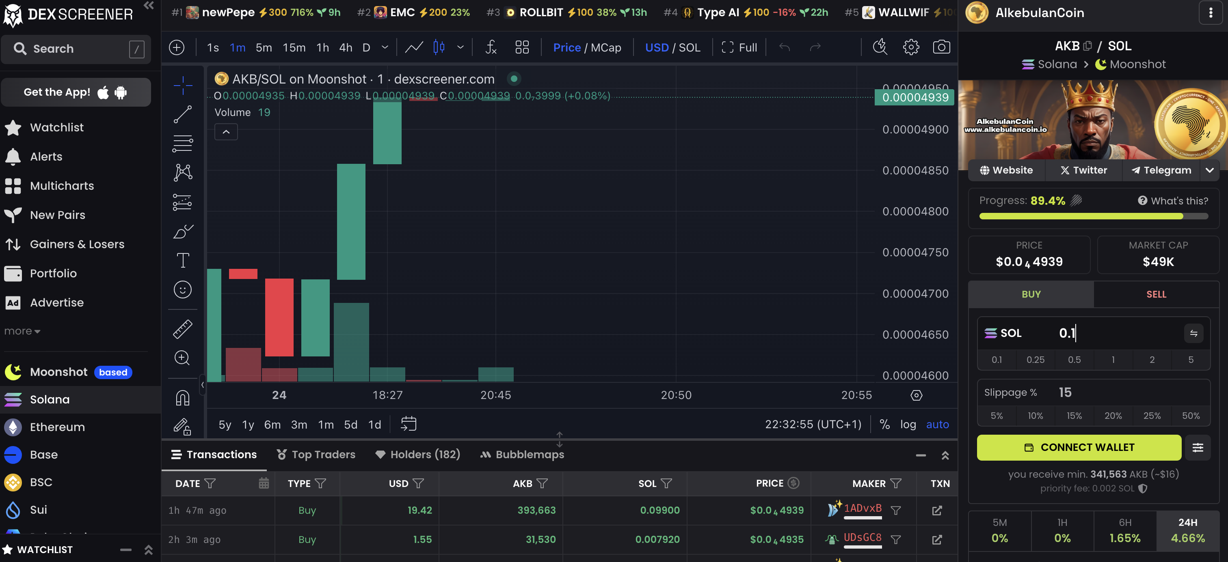
Task: Open the token Website link
Action: (x=1006, y=170)
